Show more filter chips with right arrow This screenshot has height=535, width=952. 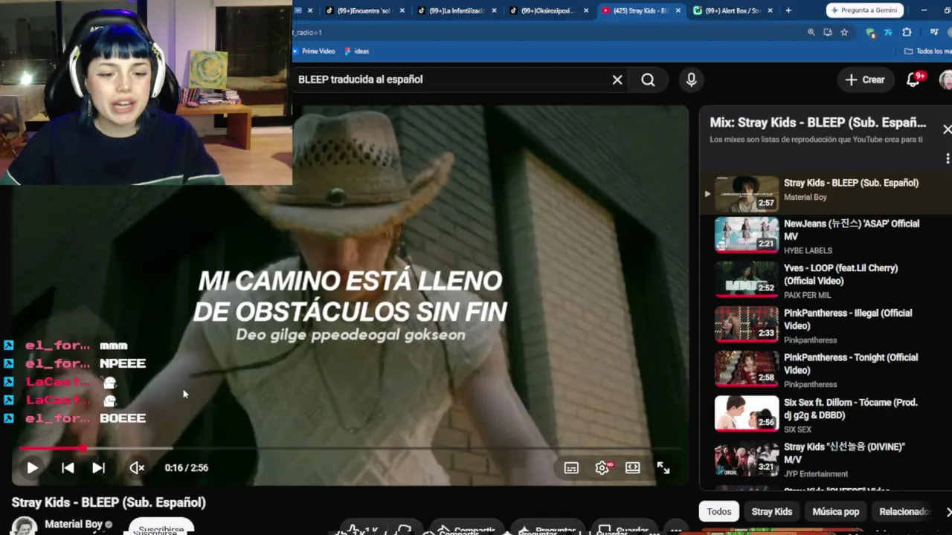(x=948, y=511)
